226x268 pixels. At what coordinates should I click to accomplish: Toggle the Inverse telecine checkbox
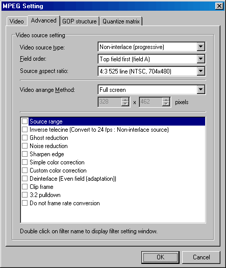pyautogui.click(x=25, y=130)
